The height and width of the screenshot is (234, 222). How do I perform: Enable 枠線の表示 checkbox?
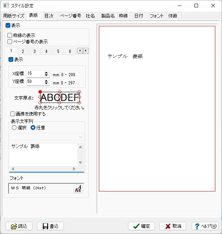tap(10, 36)
